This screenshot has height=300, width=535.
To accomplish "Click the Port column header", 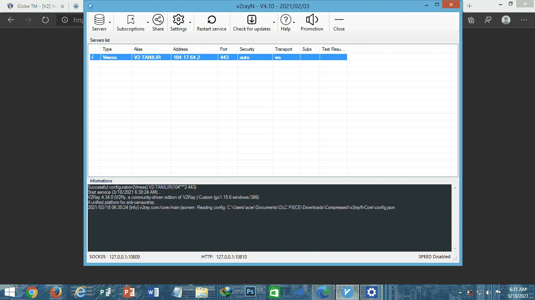I will [x=228, y=49].
